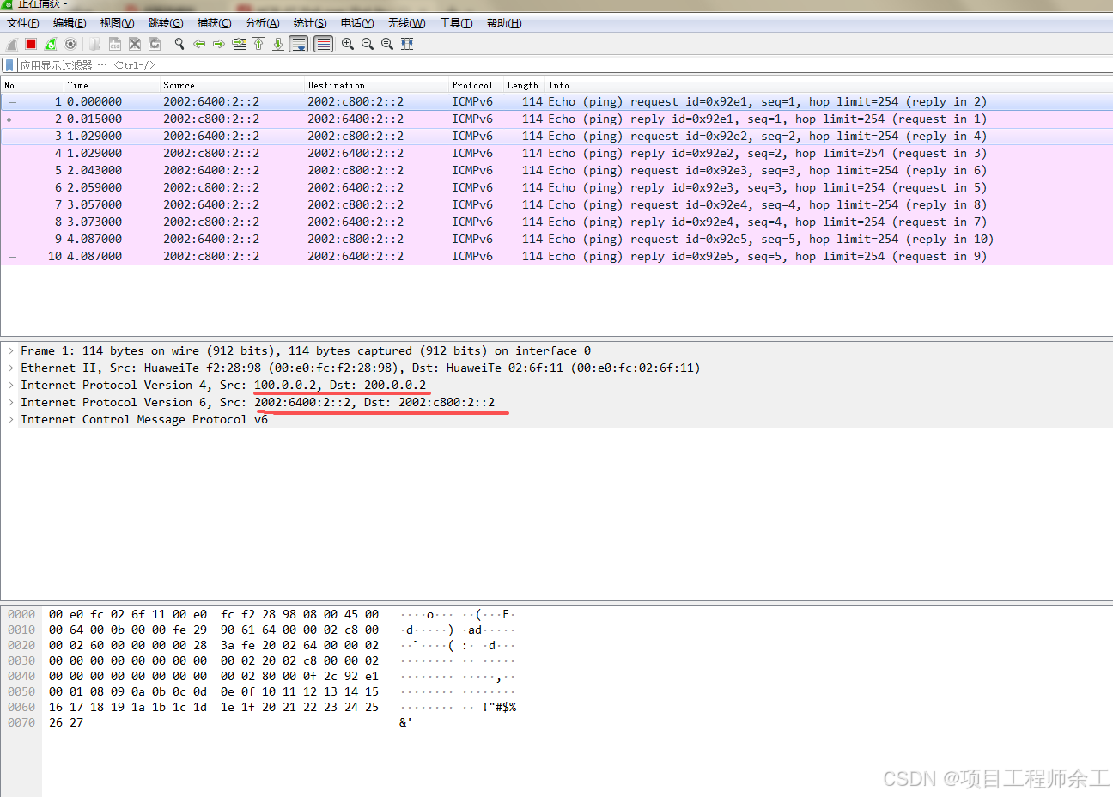1113x797 pixels.
Task: Select packet 9 echo request id=0x92e5
Action: point(556,240)
